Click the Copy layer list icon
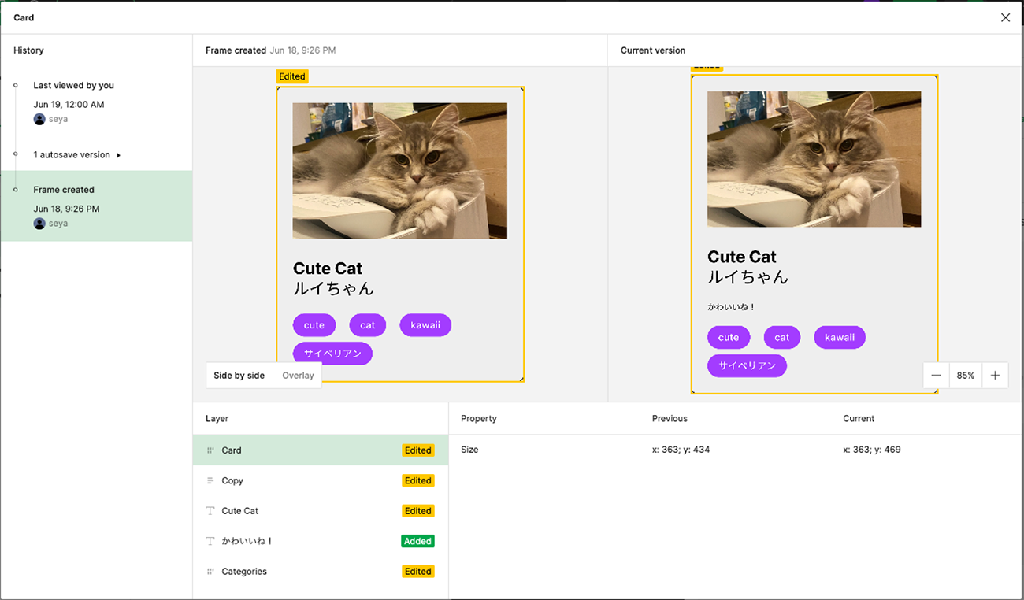 (x=210, y=480)
